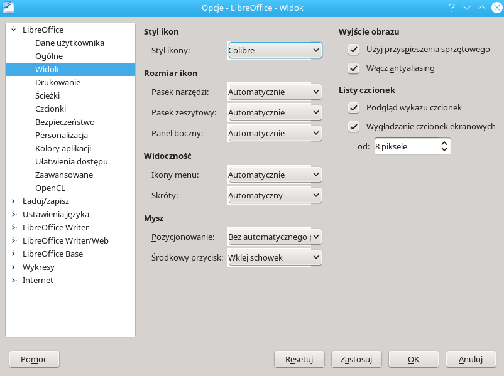
Task: Expand the Ładuj/zapisz tree node
Action: [14, 201]
